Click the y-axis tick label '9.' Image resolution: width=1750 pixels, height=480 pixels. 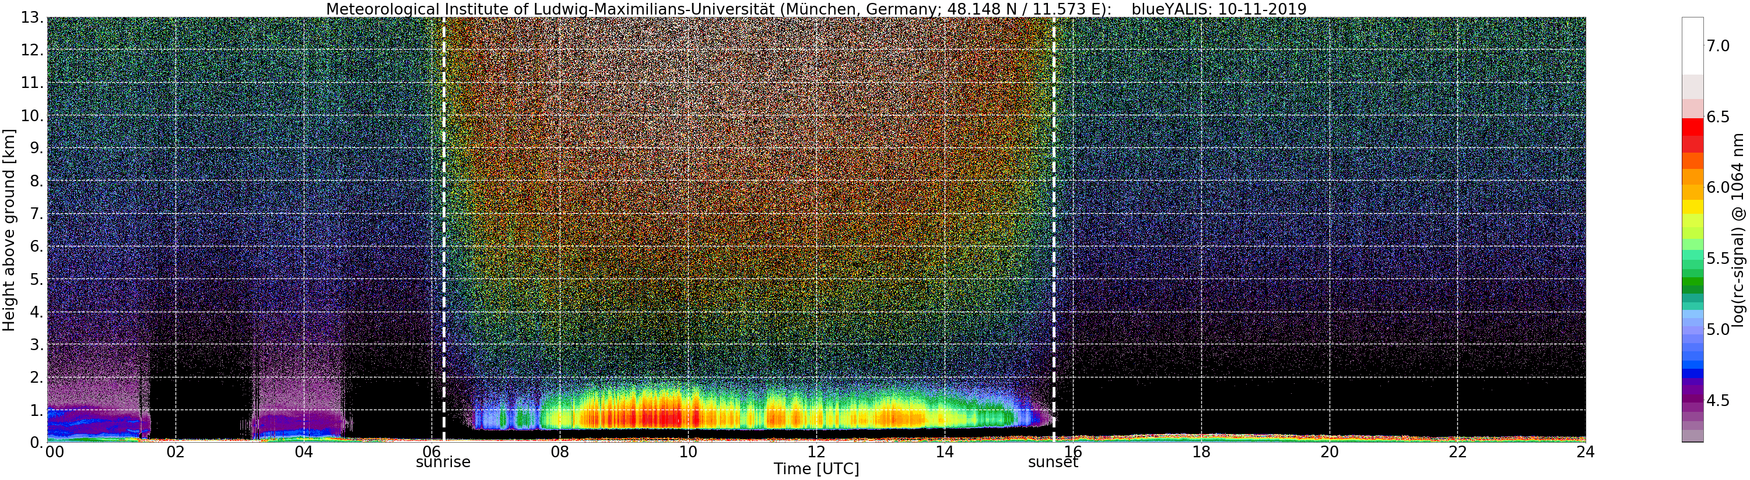point(37,148)
